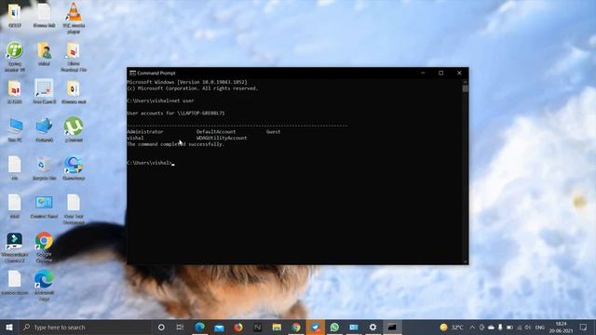
Task: Click Command Prompt title bar system icon
Action: [x=132, y=73]
